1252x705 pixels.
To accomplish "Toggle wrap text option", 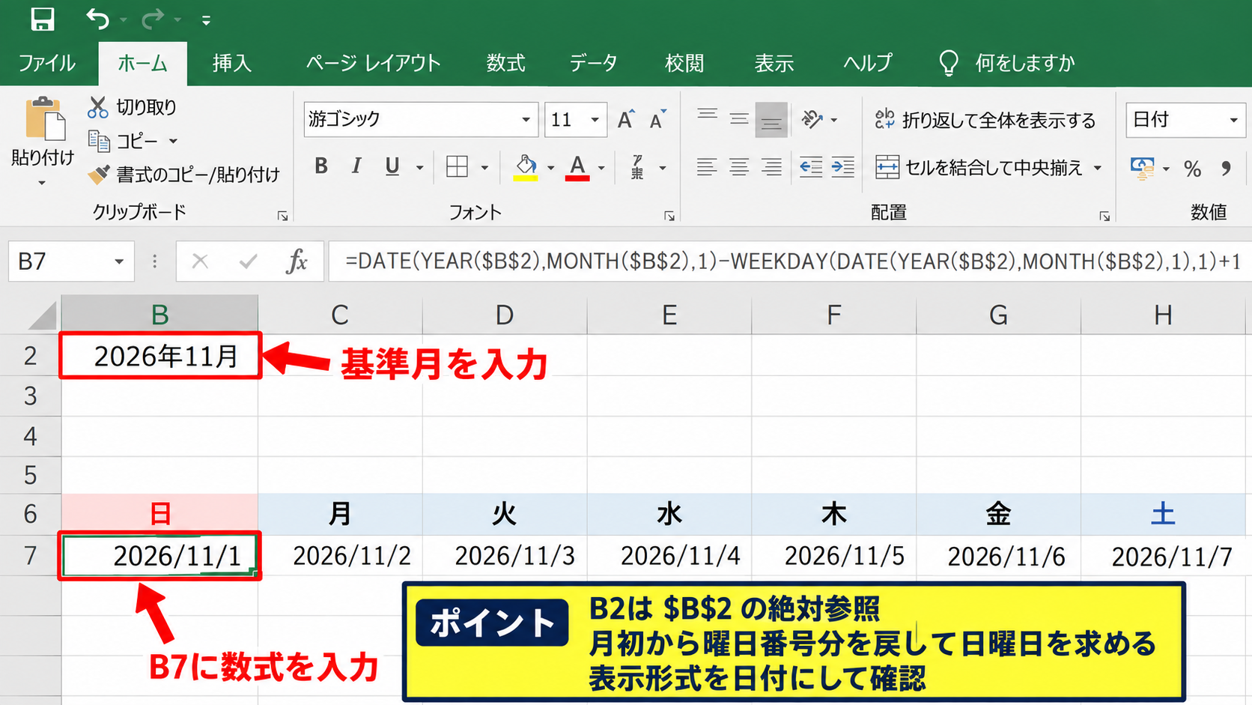I will point(985,120).
